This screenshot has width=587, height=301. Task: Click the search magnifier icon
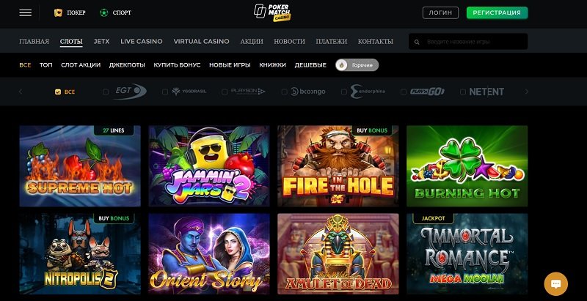coord(417,42)
